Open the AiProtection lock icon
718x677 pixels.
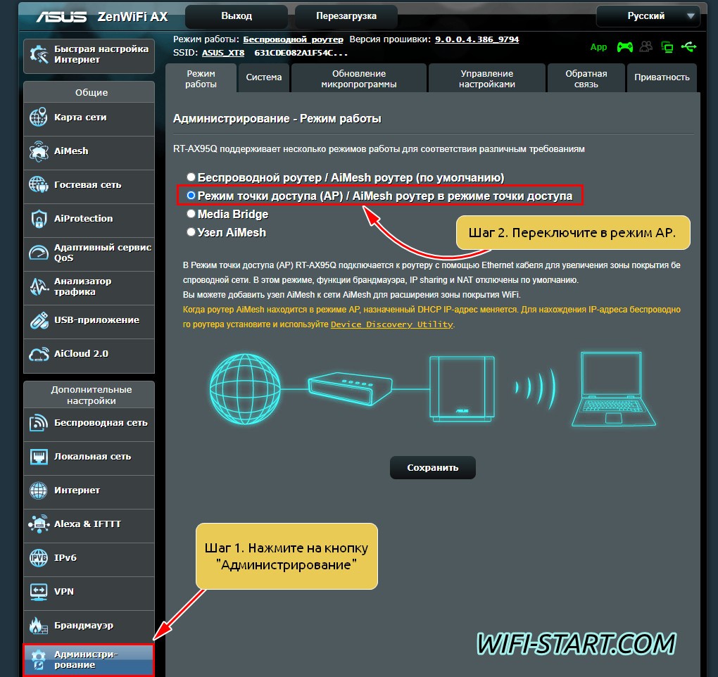[38, 219]
